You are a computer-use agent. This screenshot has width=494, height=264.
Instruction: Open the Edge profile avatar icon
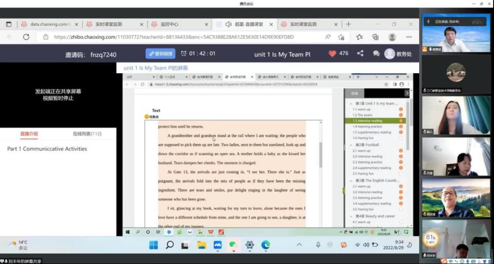click(x=392, y=37)
